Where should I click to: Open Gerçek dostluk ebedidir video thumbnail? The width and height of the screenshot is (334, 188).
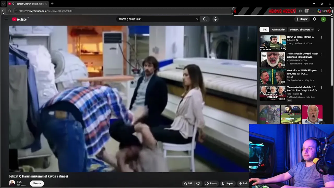point(273,93)
